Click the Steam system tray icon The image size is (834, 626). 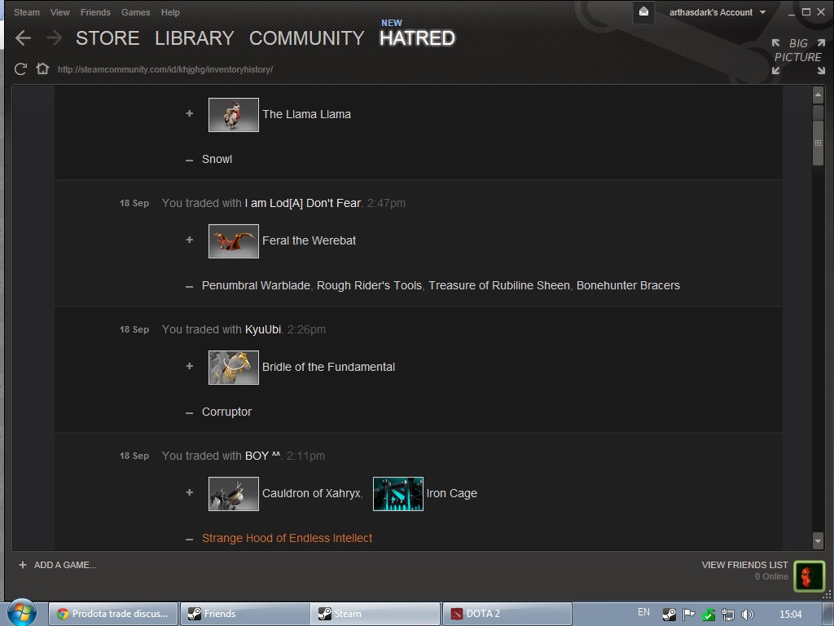pos(669,615)
